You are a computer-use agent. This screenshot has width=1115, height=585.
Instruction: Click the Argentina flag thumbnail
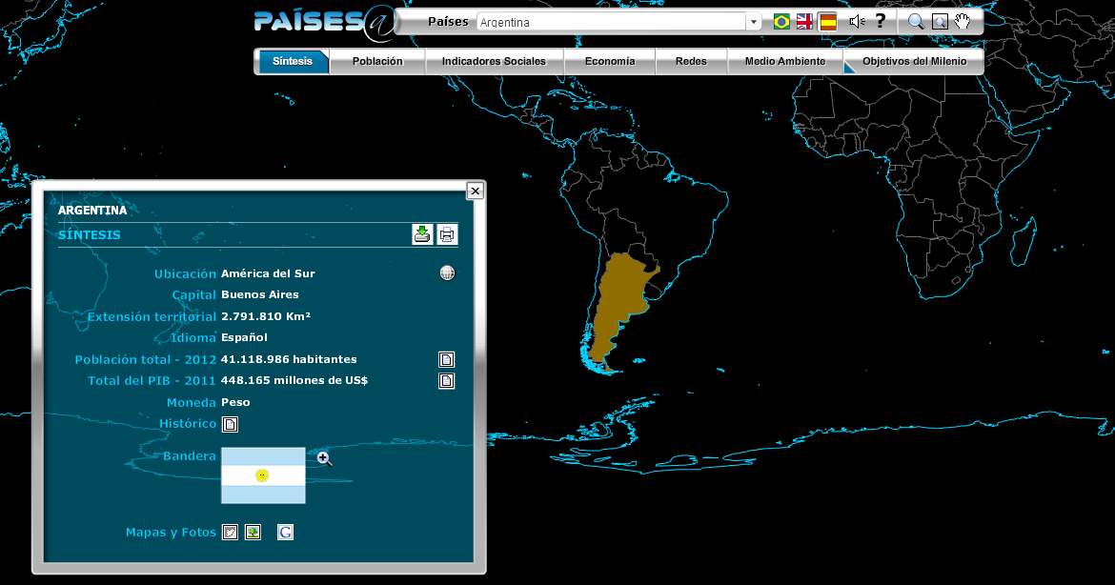[x=262, y=475]
